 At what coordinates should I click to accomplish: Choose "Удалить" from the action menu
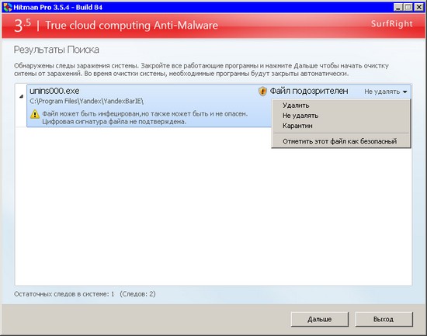[x=296, y=106]
